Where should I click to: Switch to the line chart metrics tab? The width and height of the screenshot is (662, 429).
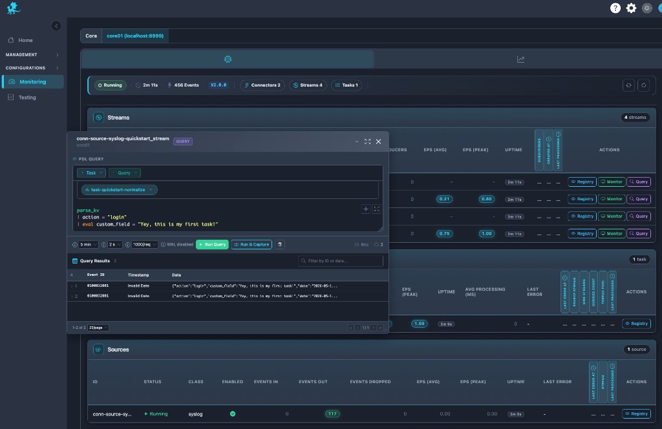click(x=520, y=59)
